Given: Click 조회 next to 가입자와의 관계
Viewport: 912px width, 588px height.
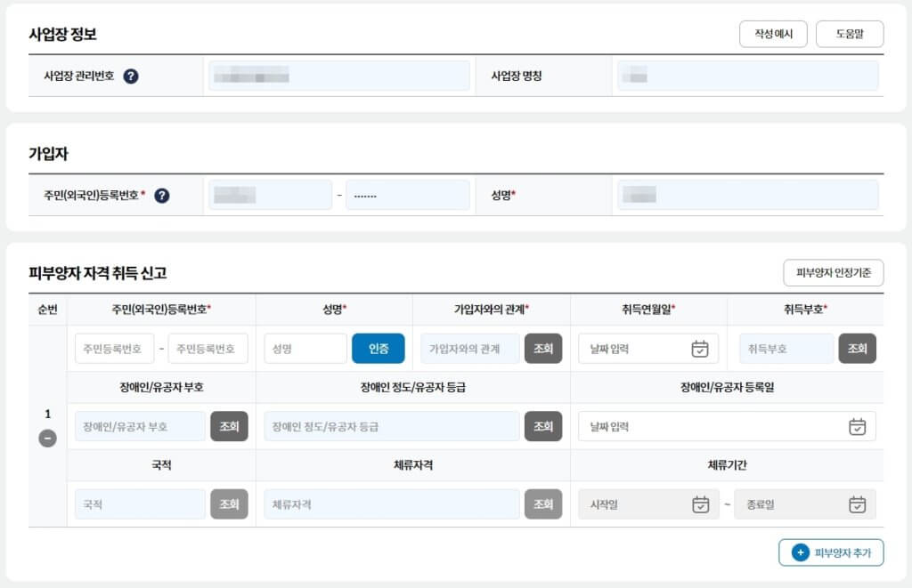Looking at the screenshot, I should [x=543, y=349].
